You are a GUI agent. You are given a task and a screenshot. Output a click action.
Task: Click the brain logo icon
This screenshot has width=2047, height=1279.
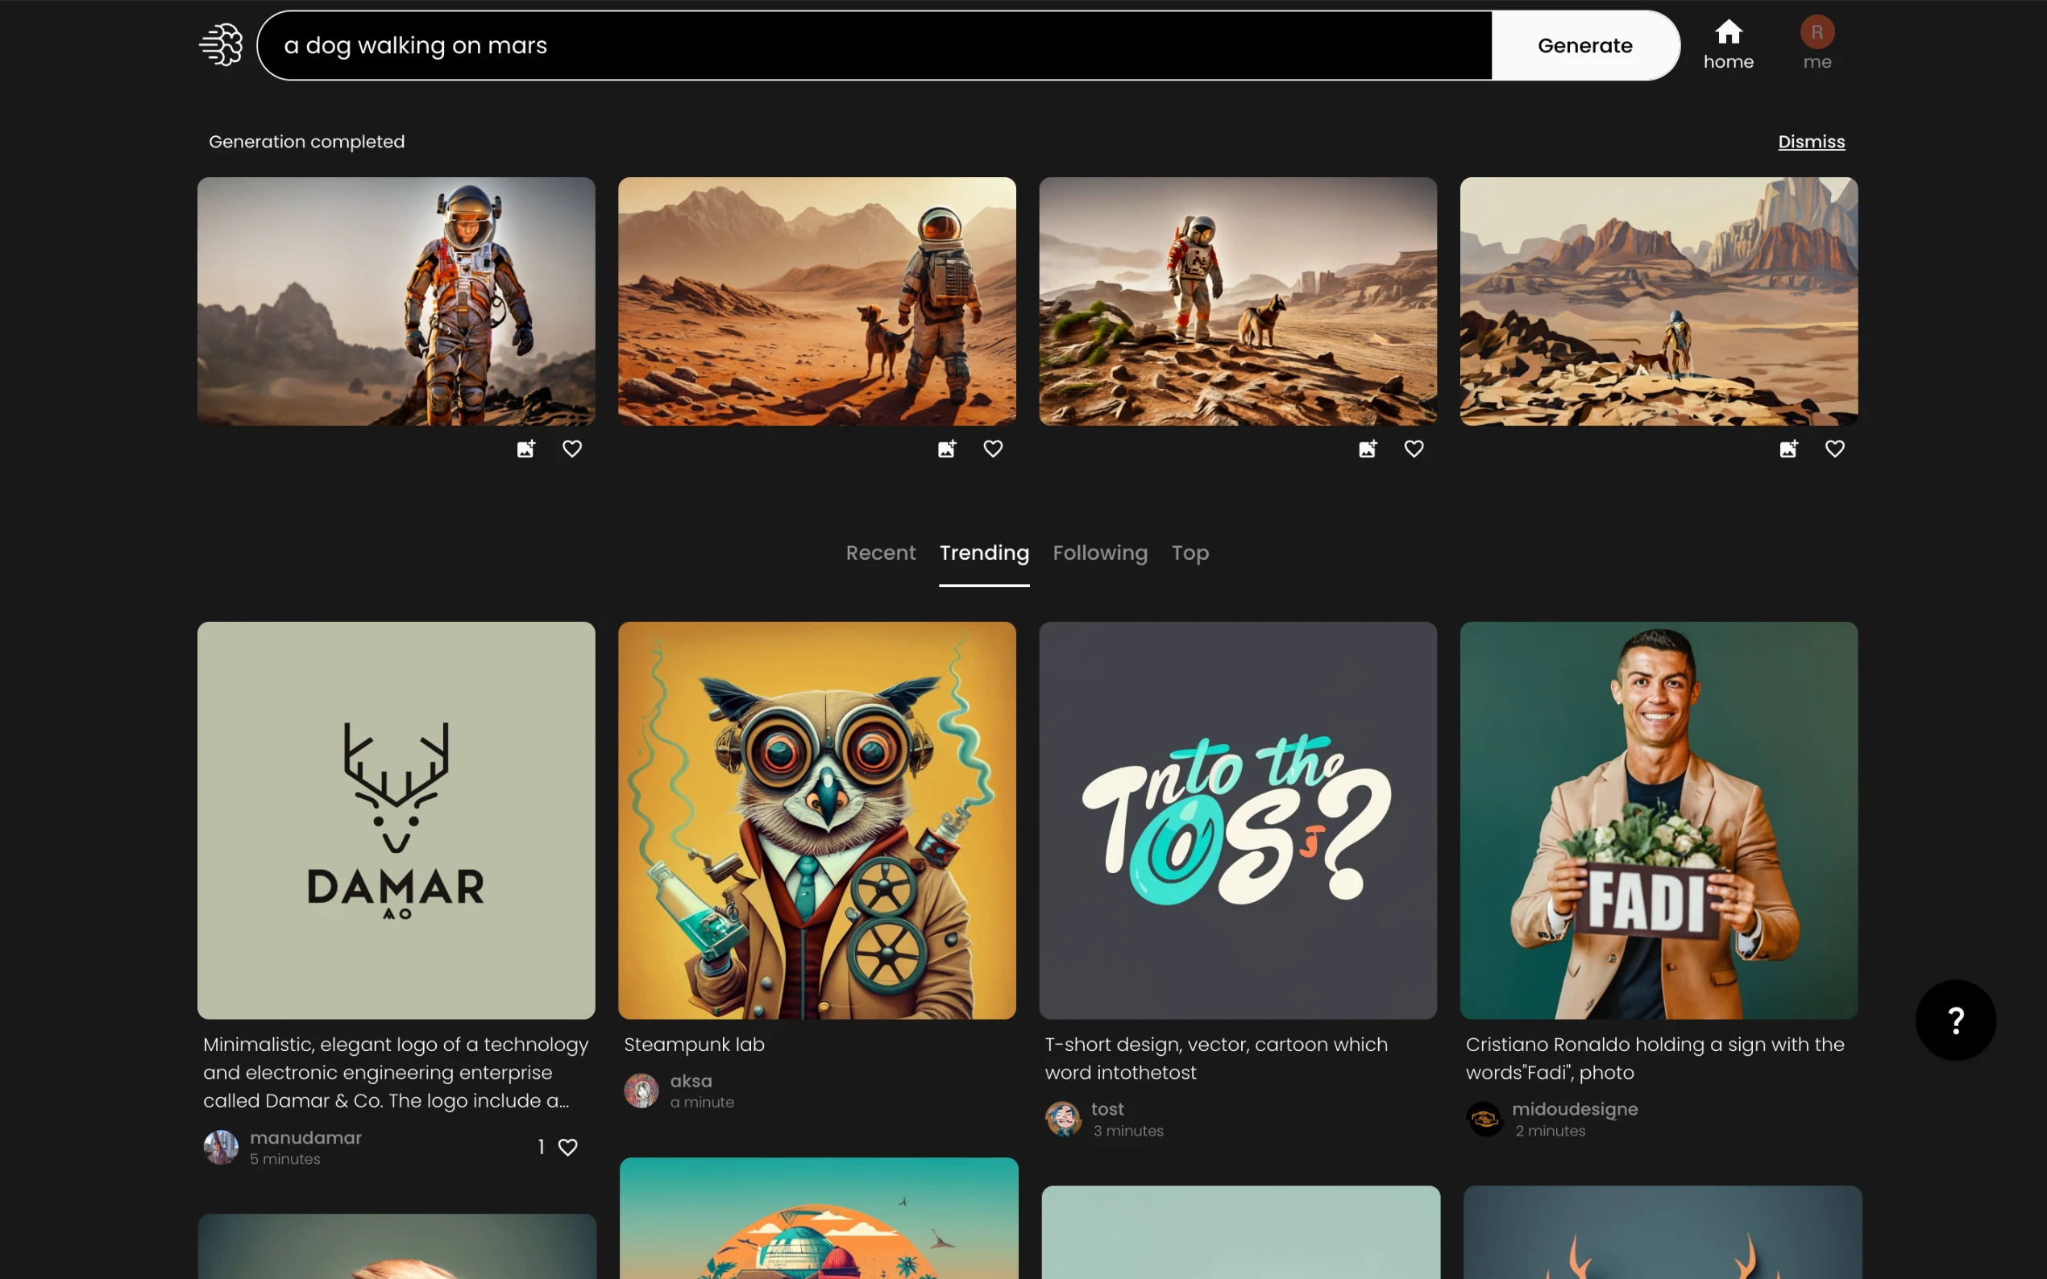coord(221,45)
